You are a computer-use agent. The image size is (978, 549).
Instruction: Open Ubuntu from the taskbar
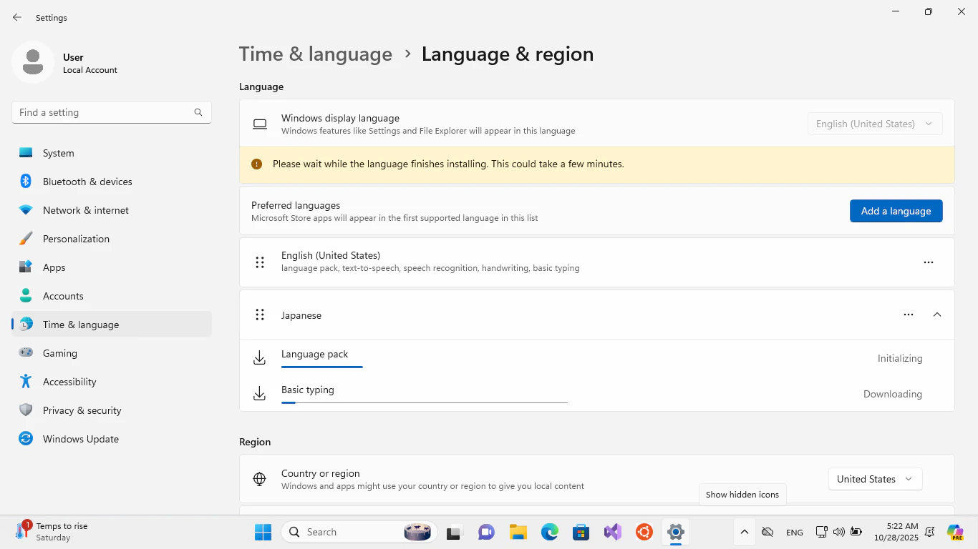point(644,532)
